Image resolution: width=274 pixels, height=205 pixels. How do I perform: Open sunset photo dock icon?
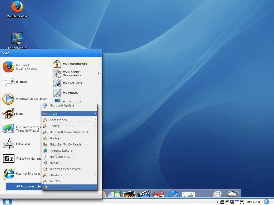tap(129, 194)
